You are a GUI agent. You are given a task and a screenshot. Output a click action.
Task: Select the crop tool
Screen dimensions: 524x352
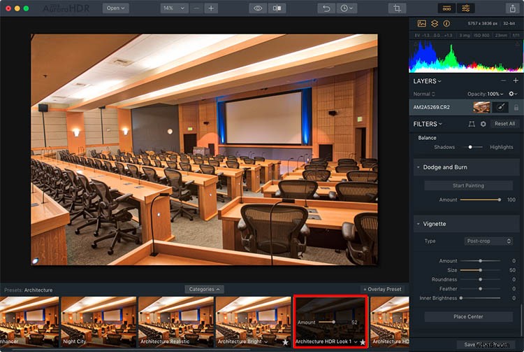pyautogui.click(x=397, y=8)
